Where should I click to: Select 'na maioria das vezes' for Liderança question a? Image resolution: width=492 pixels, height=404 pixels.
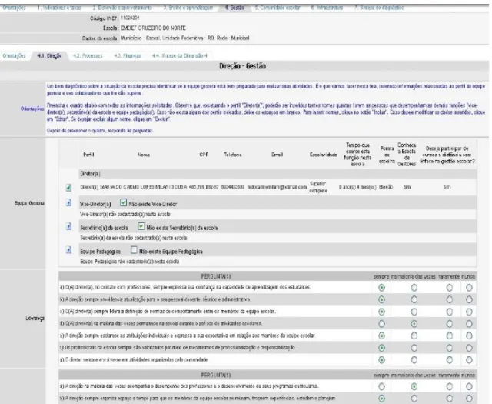click(x=414, y=288)
